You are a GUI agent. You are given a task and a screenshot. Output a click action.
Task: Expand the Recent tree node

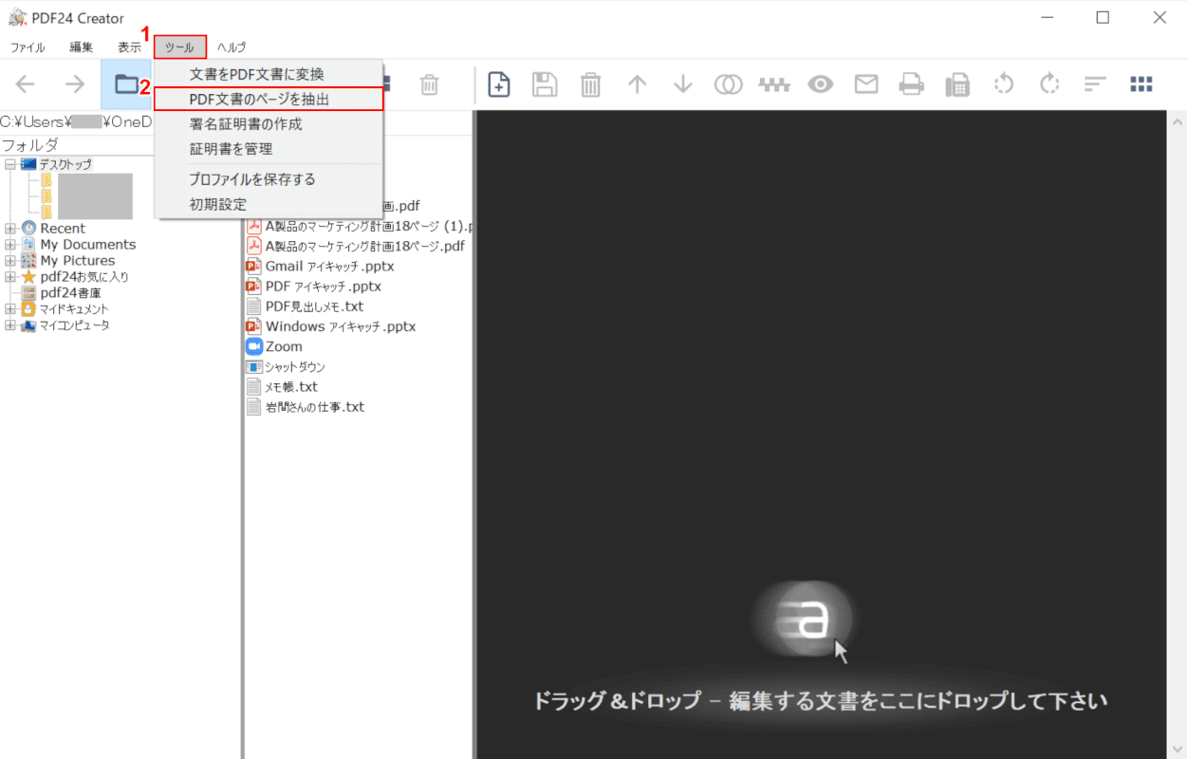tap(10, 228)
